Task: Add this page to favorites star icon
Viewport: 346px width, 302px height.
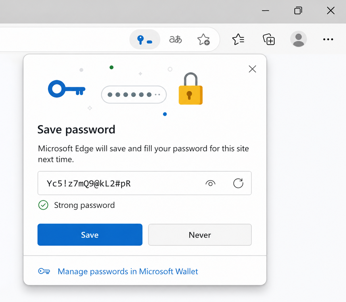Action: pos(203,40)
